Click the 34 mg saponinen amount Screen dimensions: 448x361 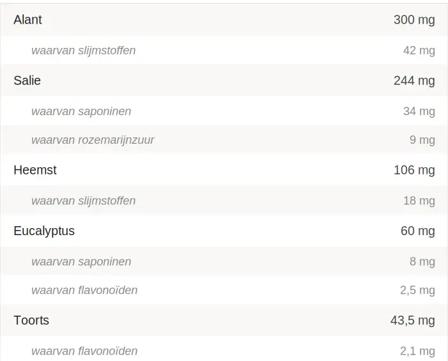419,111
